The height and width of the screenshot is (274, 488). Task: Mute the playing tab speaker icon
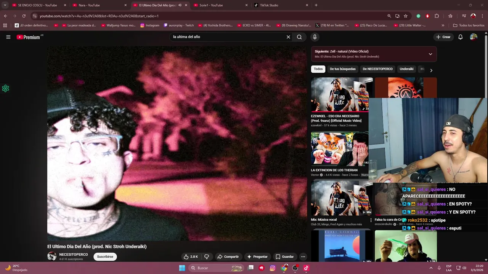coord(180,5)
